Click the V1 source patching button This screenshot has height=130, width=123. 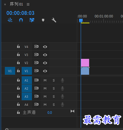(10, 71)
